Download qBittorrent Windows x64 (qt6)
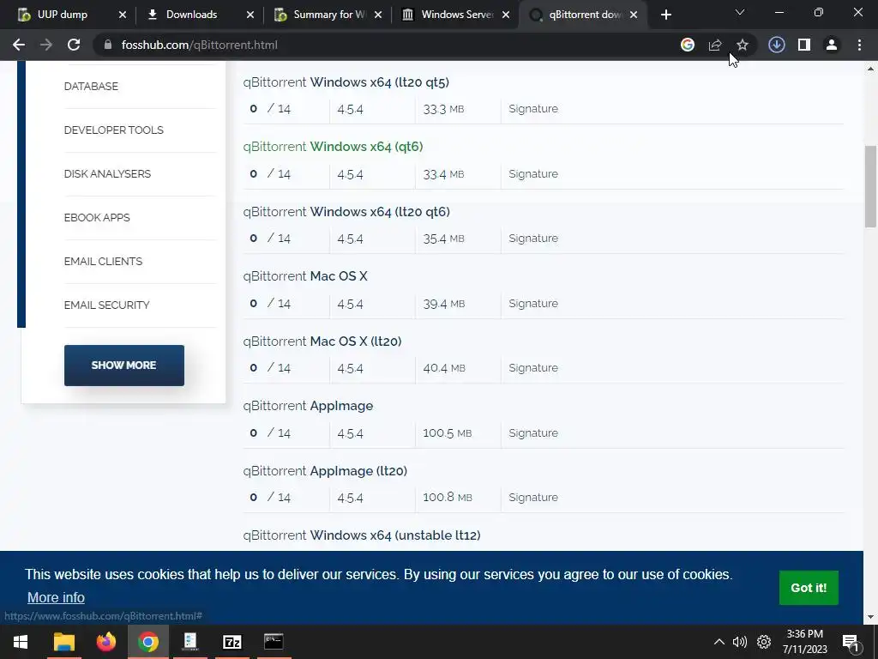Image resolution: width=878 pixels, height=659 pixels. tap(334, 147)
